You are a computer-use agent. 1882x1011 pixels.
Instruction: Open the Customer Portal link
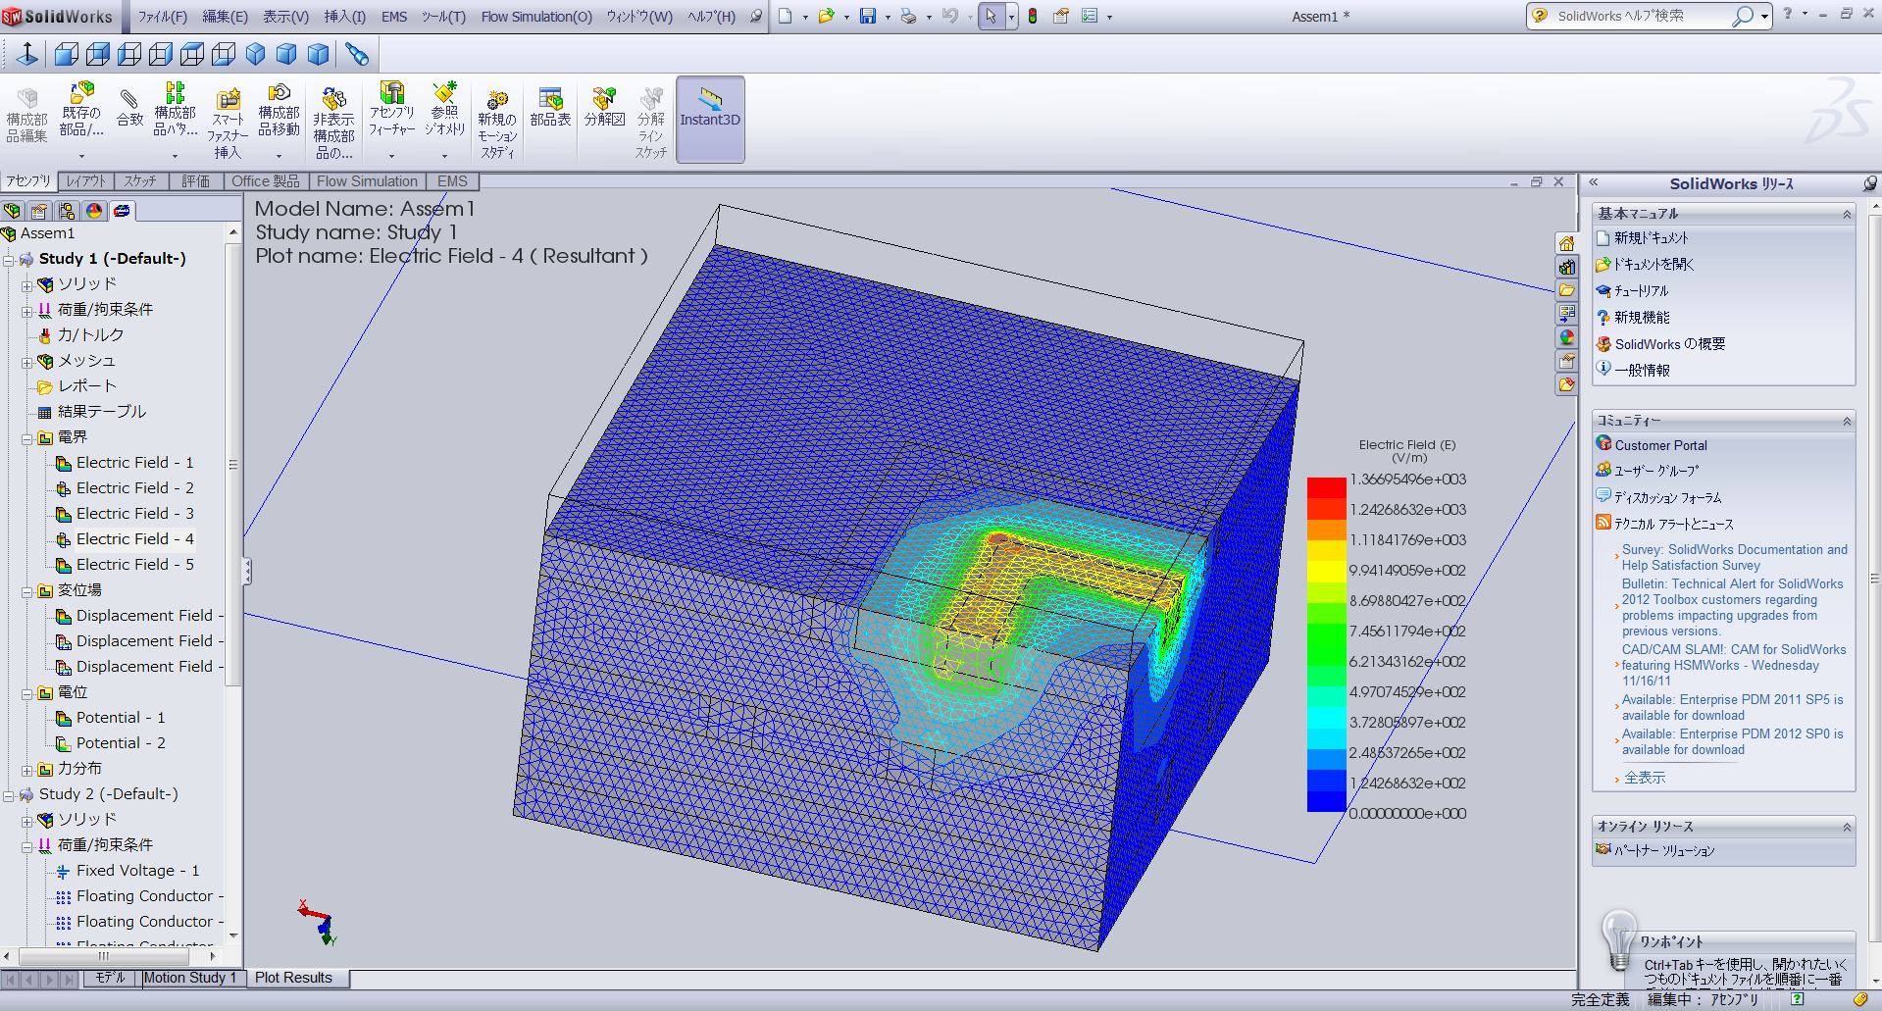[x=1660, y=445]
